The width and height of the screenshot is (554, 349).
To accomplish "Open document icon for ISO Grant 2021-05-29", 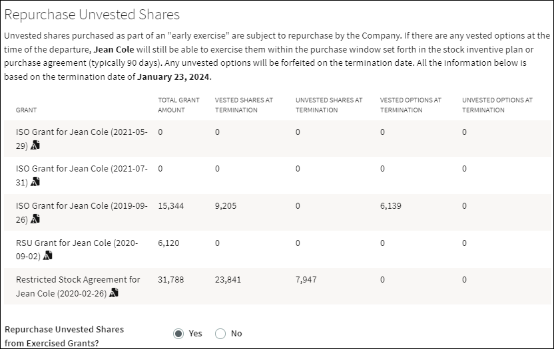I will coord(35,145).
